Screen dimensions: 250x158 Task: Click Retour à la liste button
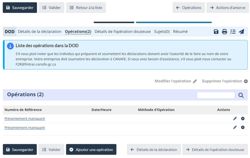point(86,8)
